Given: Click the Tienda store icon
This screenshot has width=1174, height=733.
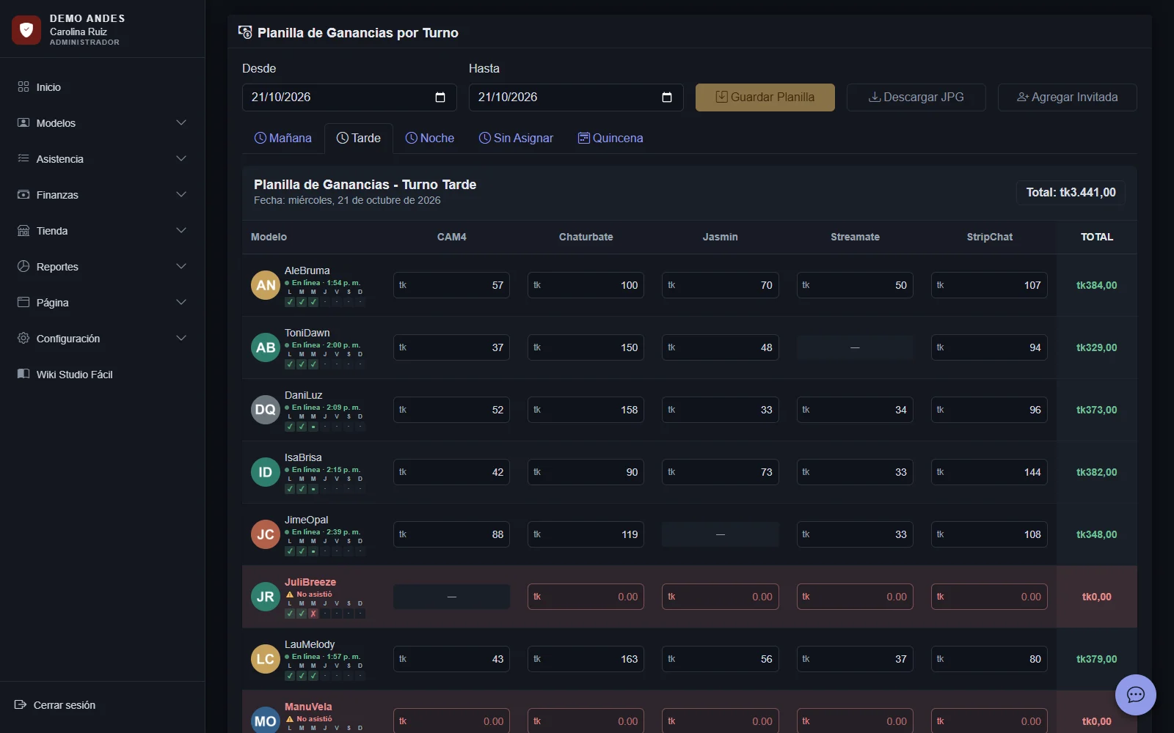Looking at the screenshot, I should [x=23, y=230].
